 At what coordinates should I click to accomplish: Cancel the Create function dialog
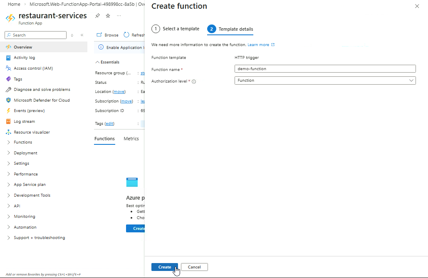[194, 267]
